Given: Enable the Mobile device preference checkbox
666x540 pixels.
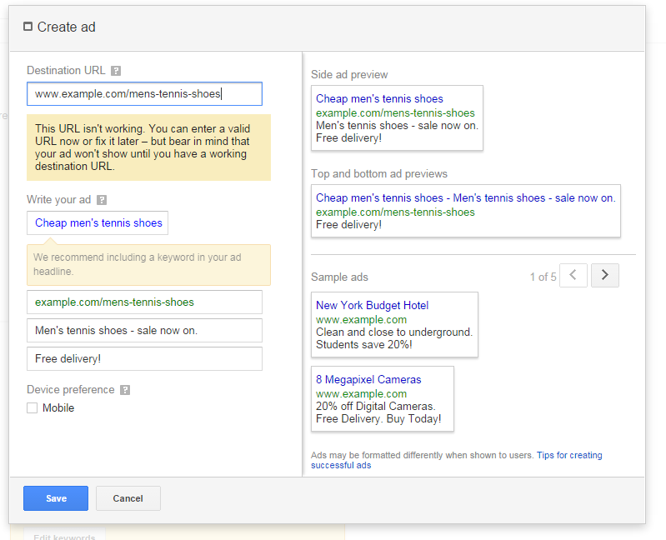Looking at the screenshot, I should point(33,408).
